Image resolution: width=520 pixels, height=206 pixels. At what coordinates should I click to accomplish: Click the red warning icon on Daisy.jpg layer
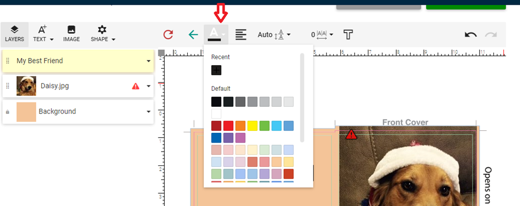(x=135, y=86)
